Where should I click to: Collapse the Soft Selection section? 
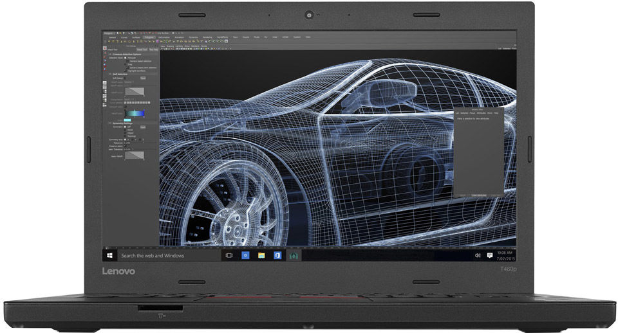(109, 74)
